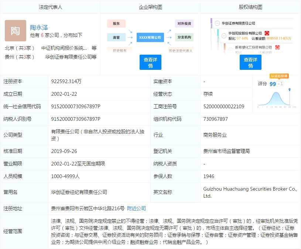The height and width of the screenshot is (249, 301).
Task: Click red badge icon beside 华创阳安股份有限公司
Action: (267, 33)
